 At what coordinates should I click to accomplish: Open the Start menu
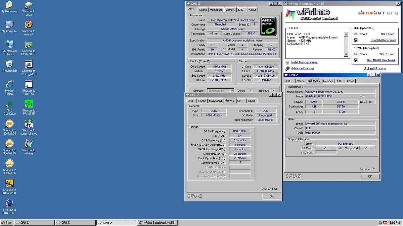click(7, 223)
